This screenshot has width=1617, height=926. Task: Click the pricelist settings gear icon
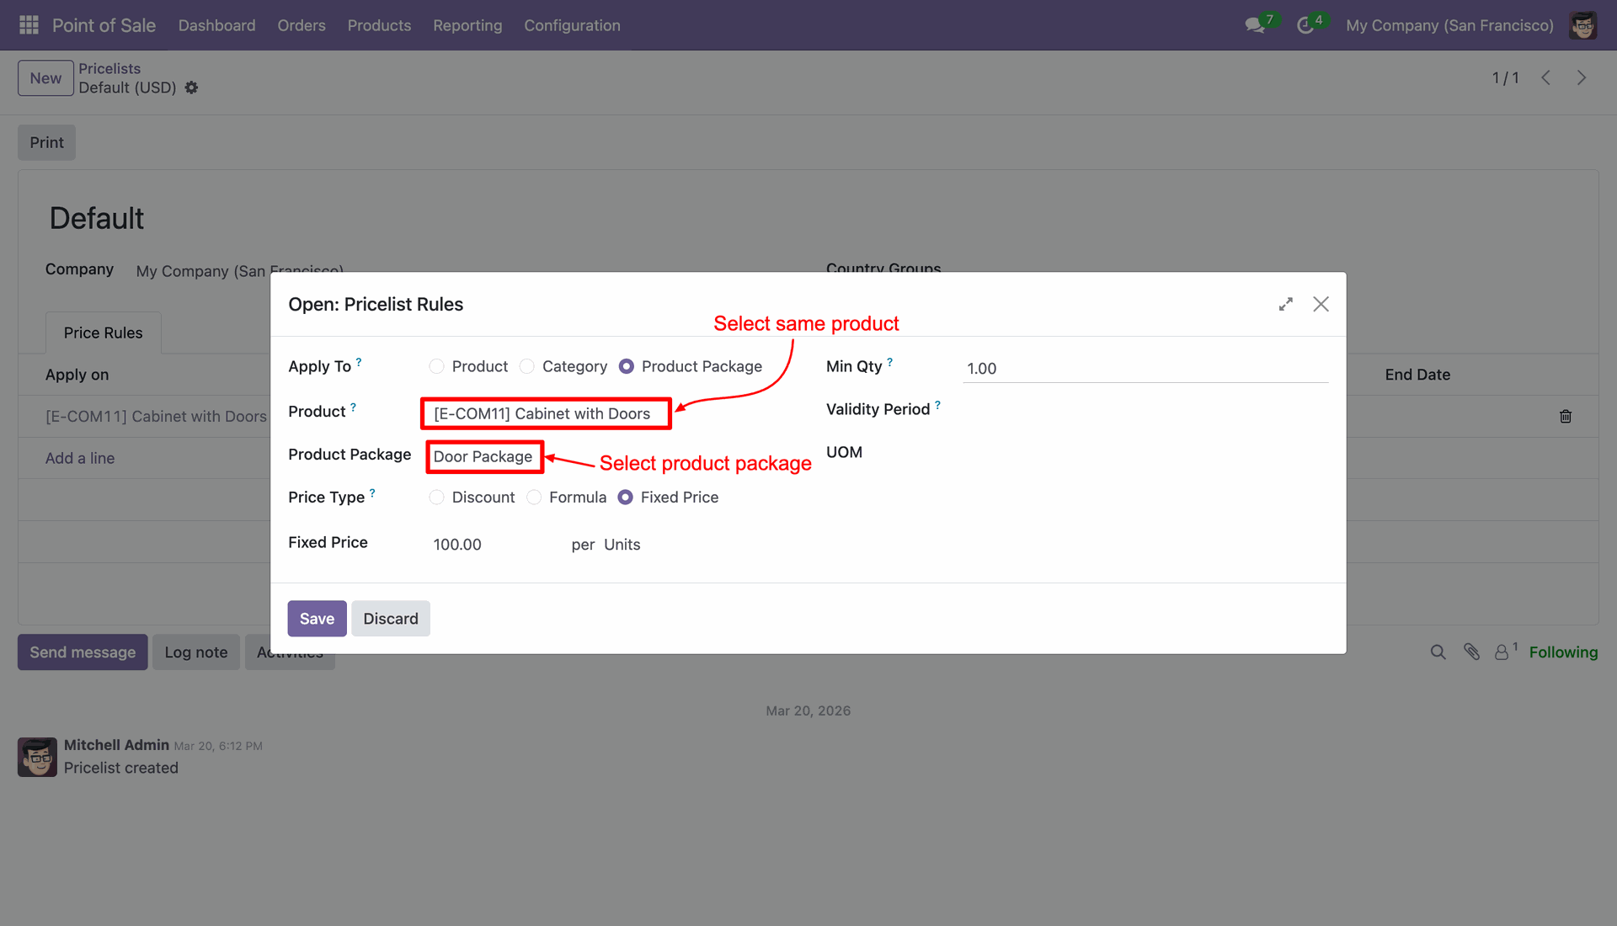(x=192, y=88)
